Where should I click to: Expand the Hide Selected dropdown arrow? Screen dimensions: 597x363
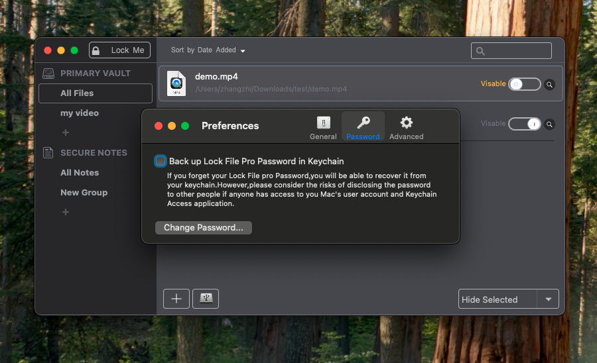pyautogui.click(x=549, y=299)
